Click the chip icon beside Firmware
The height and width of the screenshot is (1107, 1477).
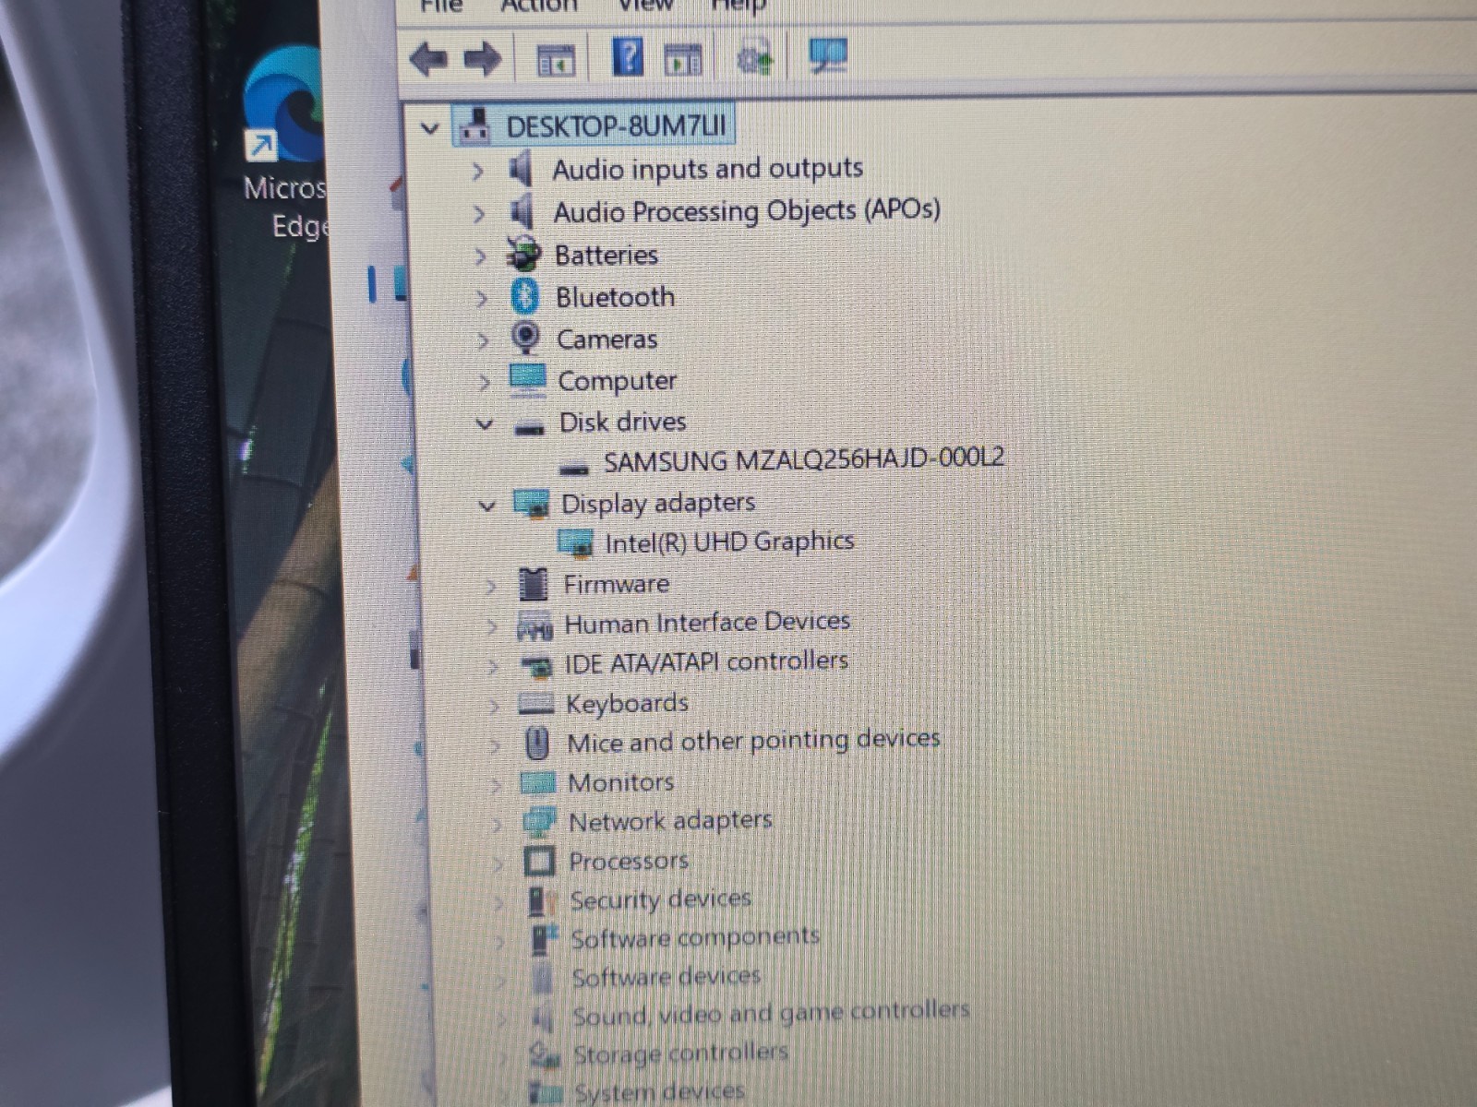click(534, 584)
